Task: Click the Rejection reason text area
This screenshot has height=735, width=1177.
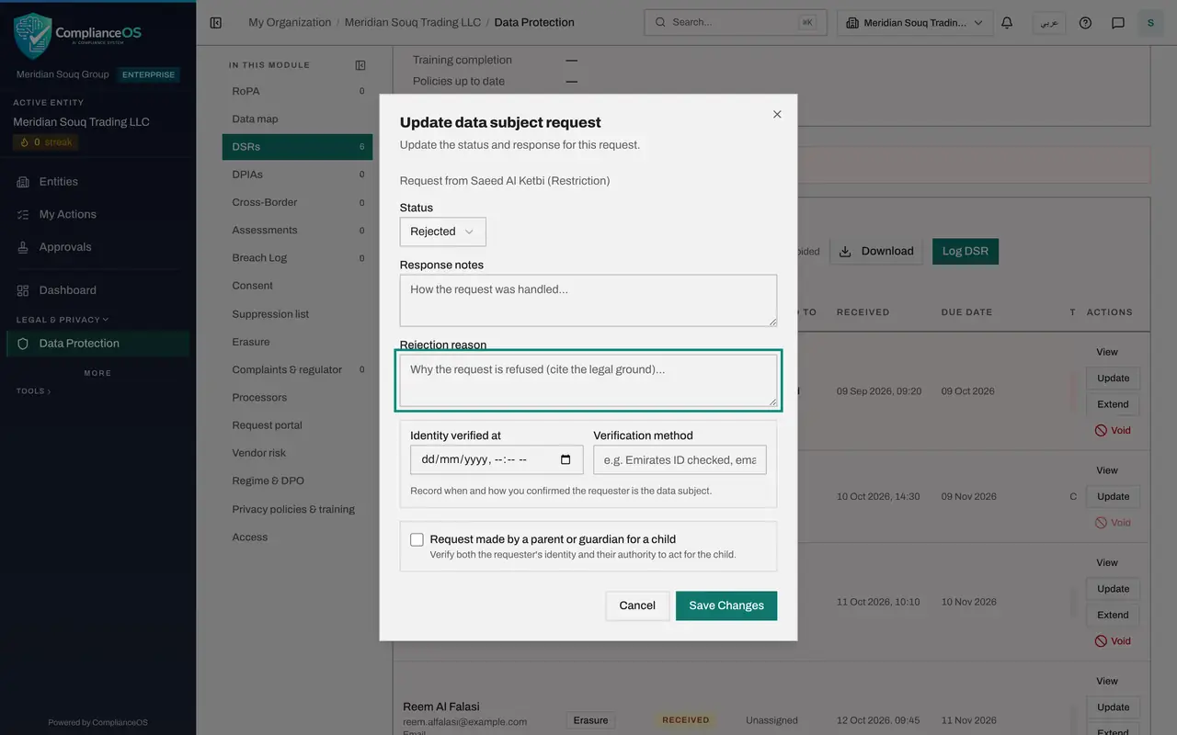Action: (588, 380)
